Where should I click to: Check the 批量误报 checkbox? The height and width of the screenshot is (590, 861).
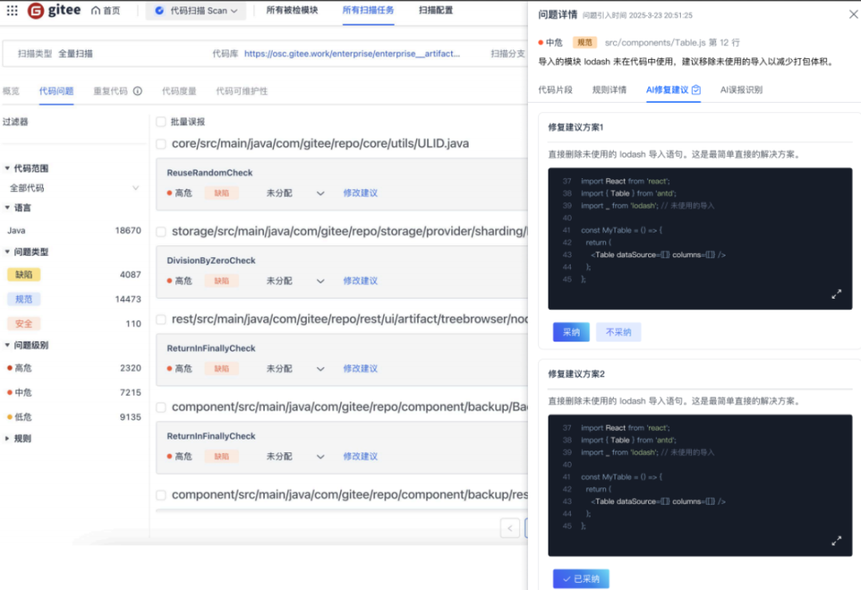pos(161,122)
